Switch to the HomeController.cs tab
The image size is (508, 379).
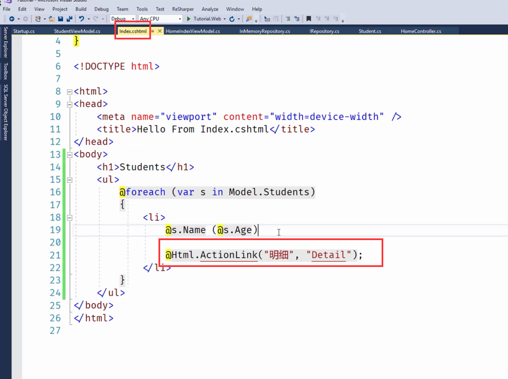click(420, 31)
